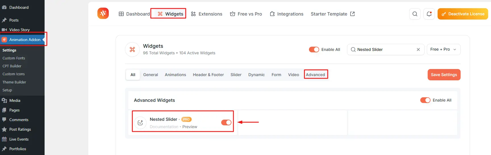Click the Media icon in sidebar
The height and width of the screenshot is (155, 491).
tap(4, 100)
